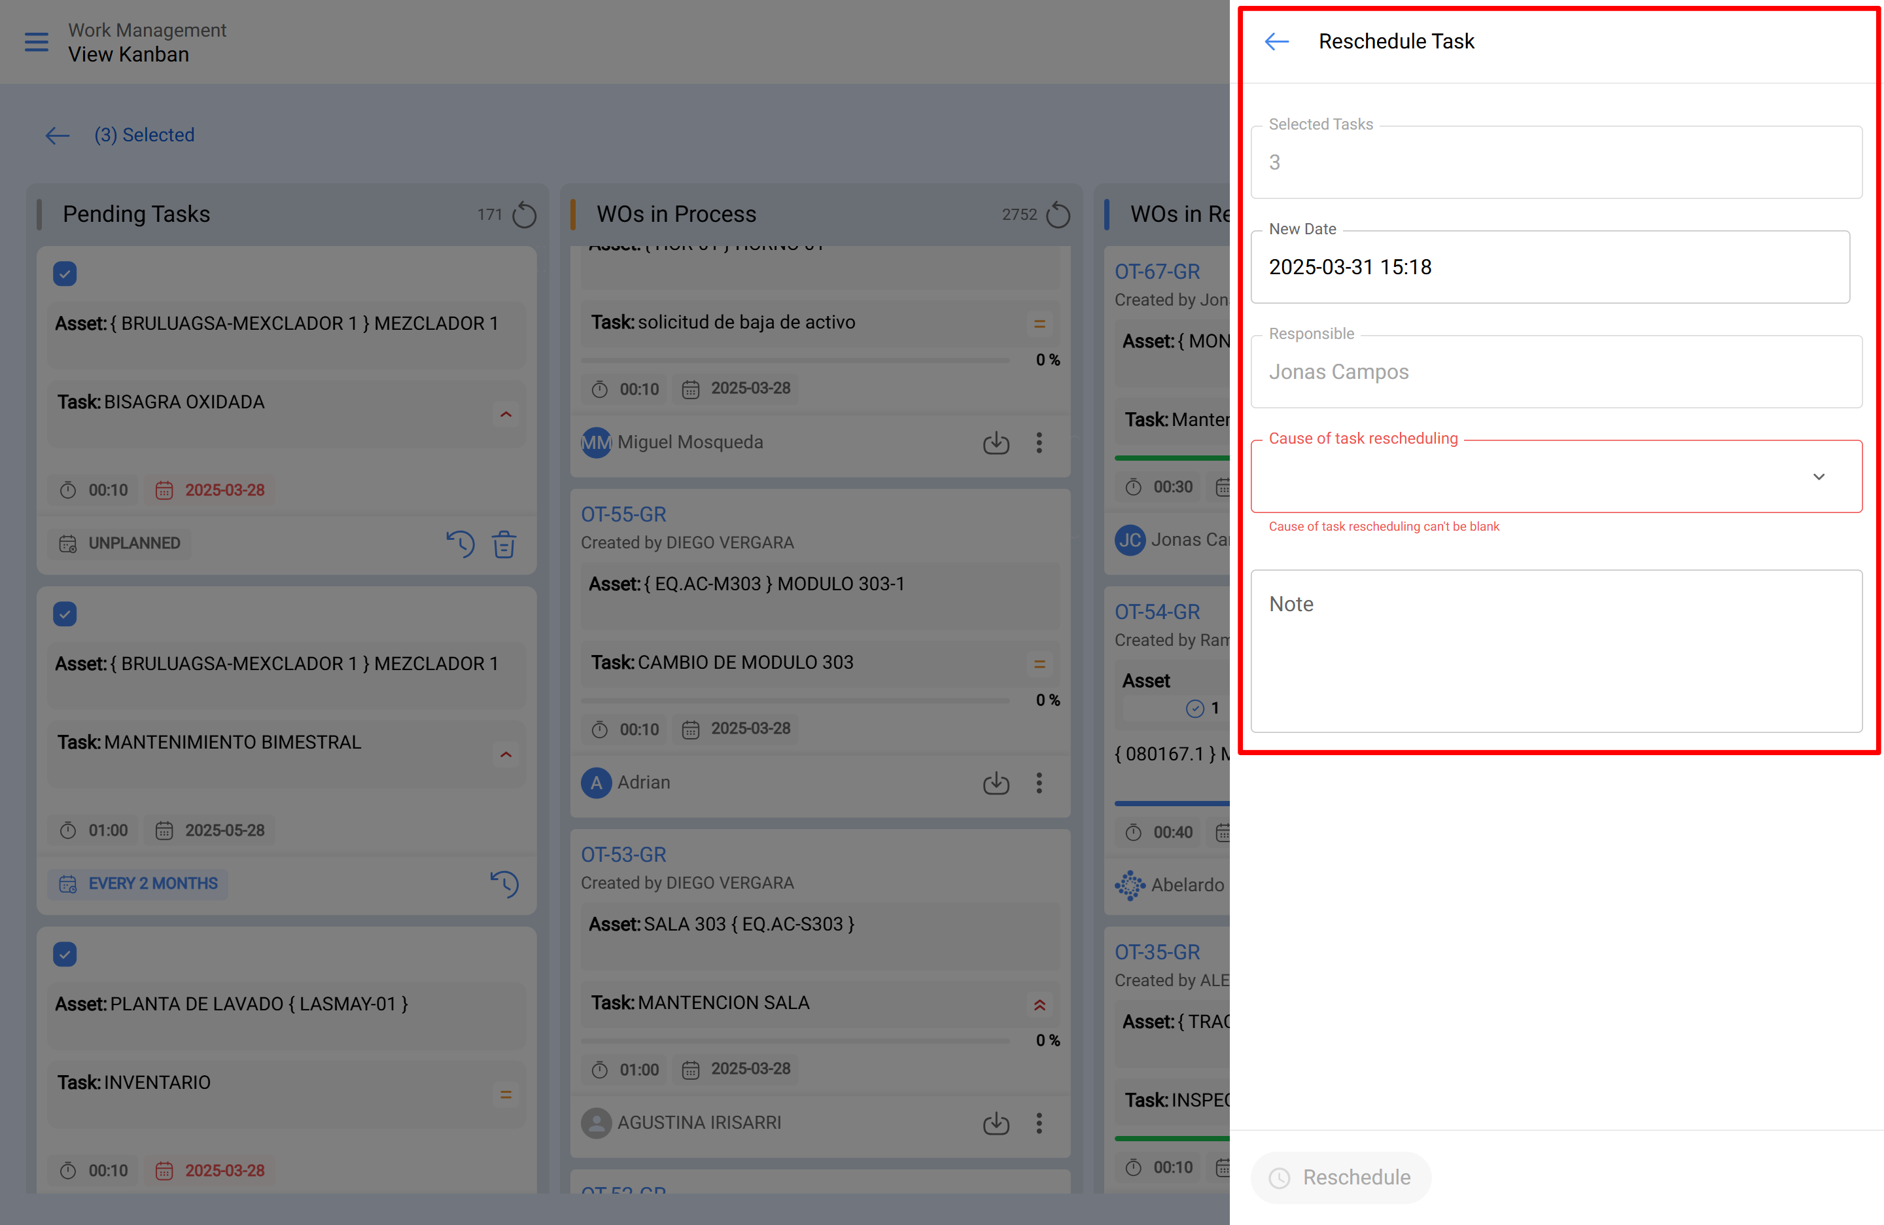Click the reschedule history icon on EVERY 2 MONTHS card
Screen dimensions: 1884x1225
click(505, 883)
